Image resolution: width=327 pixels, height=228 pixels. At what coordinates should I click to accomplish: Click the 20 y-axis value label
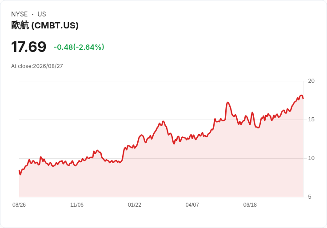[311, 81]
